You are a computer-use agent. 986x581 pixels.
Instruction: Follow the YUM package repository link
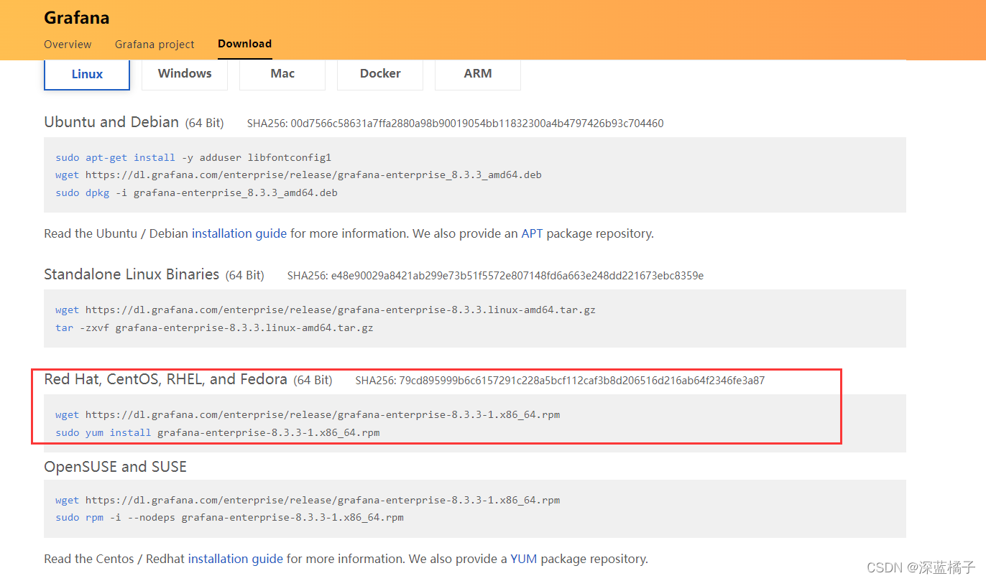523,559
